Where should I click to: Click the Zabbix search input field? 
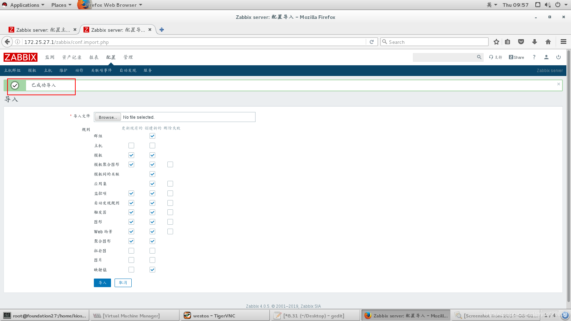(x=444, y=57)
